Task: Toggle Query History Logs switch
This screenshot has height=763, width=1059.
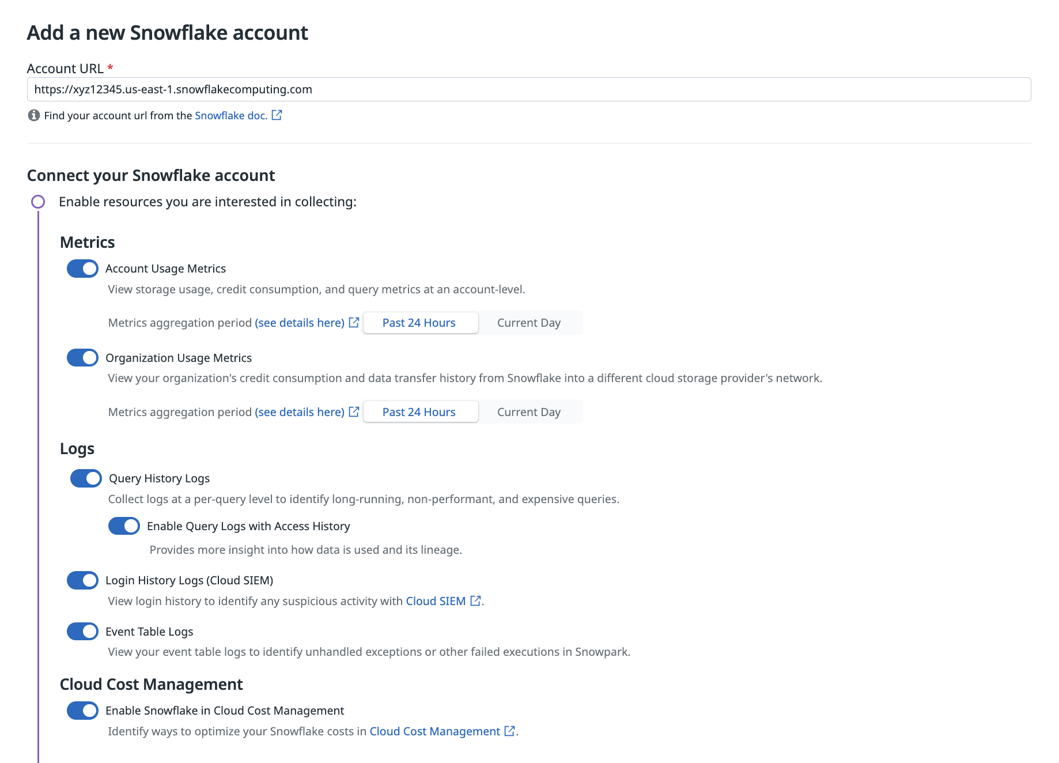Action: point(86,478)
